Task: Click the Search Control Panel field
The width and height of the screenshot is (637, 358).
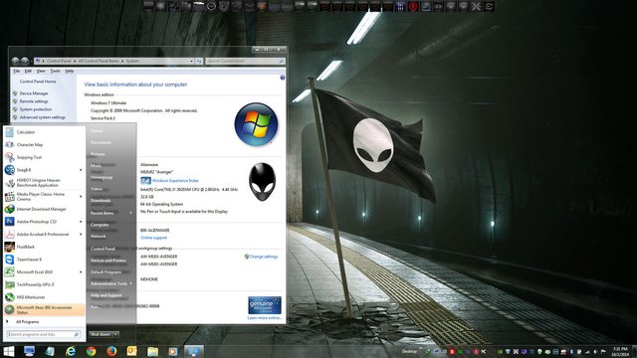Action: tap(245, 61)
